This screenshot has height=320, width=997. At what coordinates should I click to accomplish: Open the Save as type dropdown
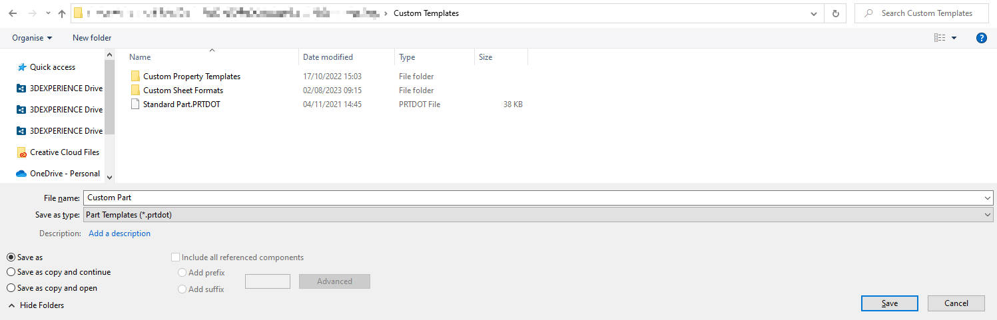pyautogui.click(x=537, y=215)
